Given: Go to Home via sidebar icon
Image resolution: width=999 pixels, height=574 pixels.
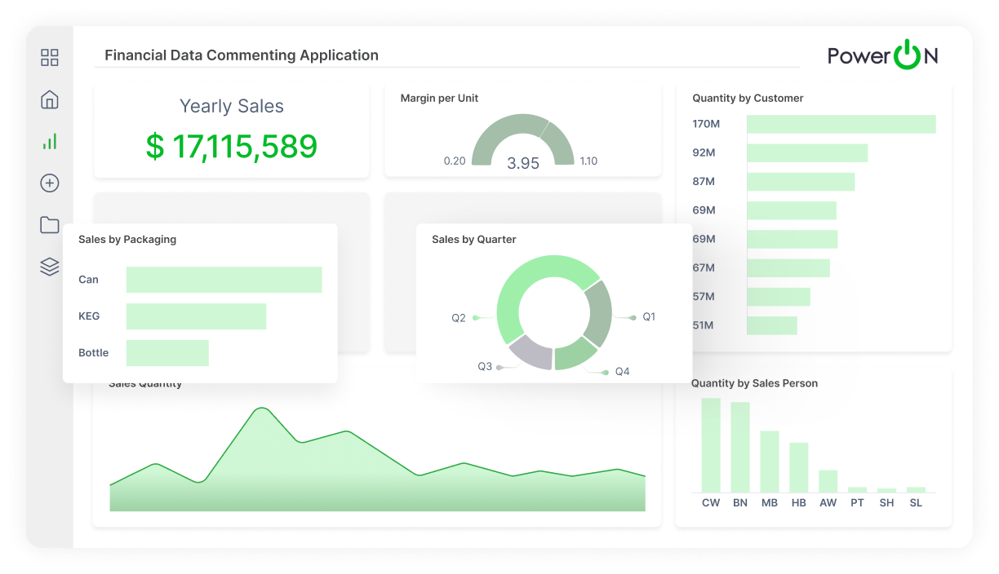Looking at the screenshot, I should [50, 99].
